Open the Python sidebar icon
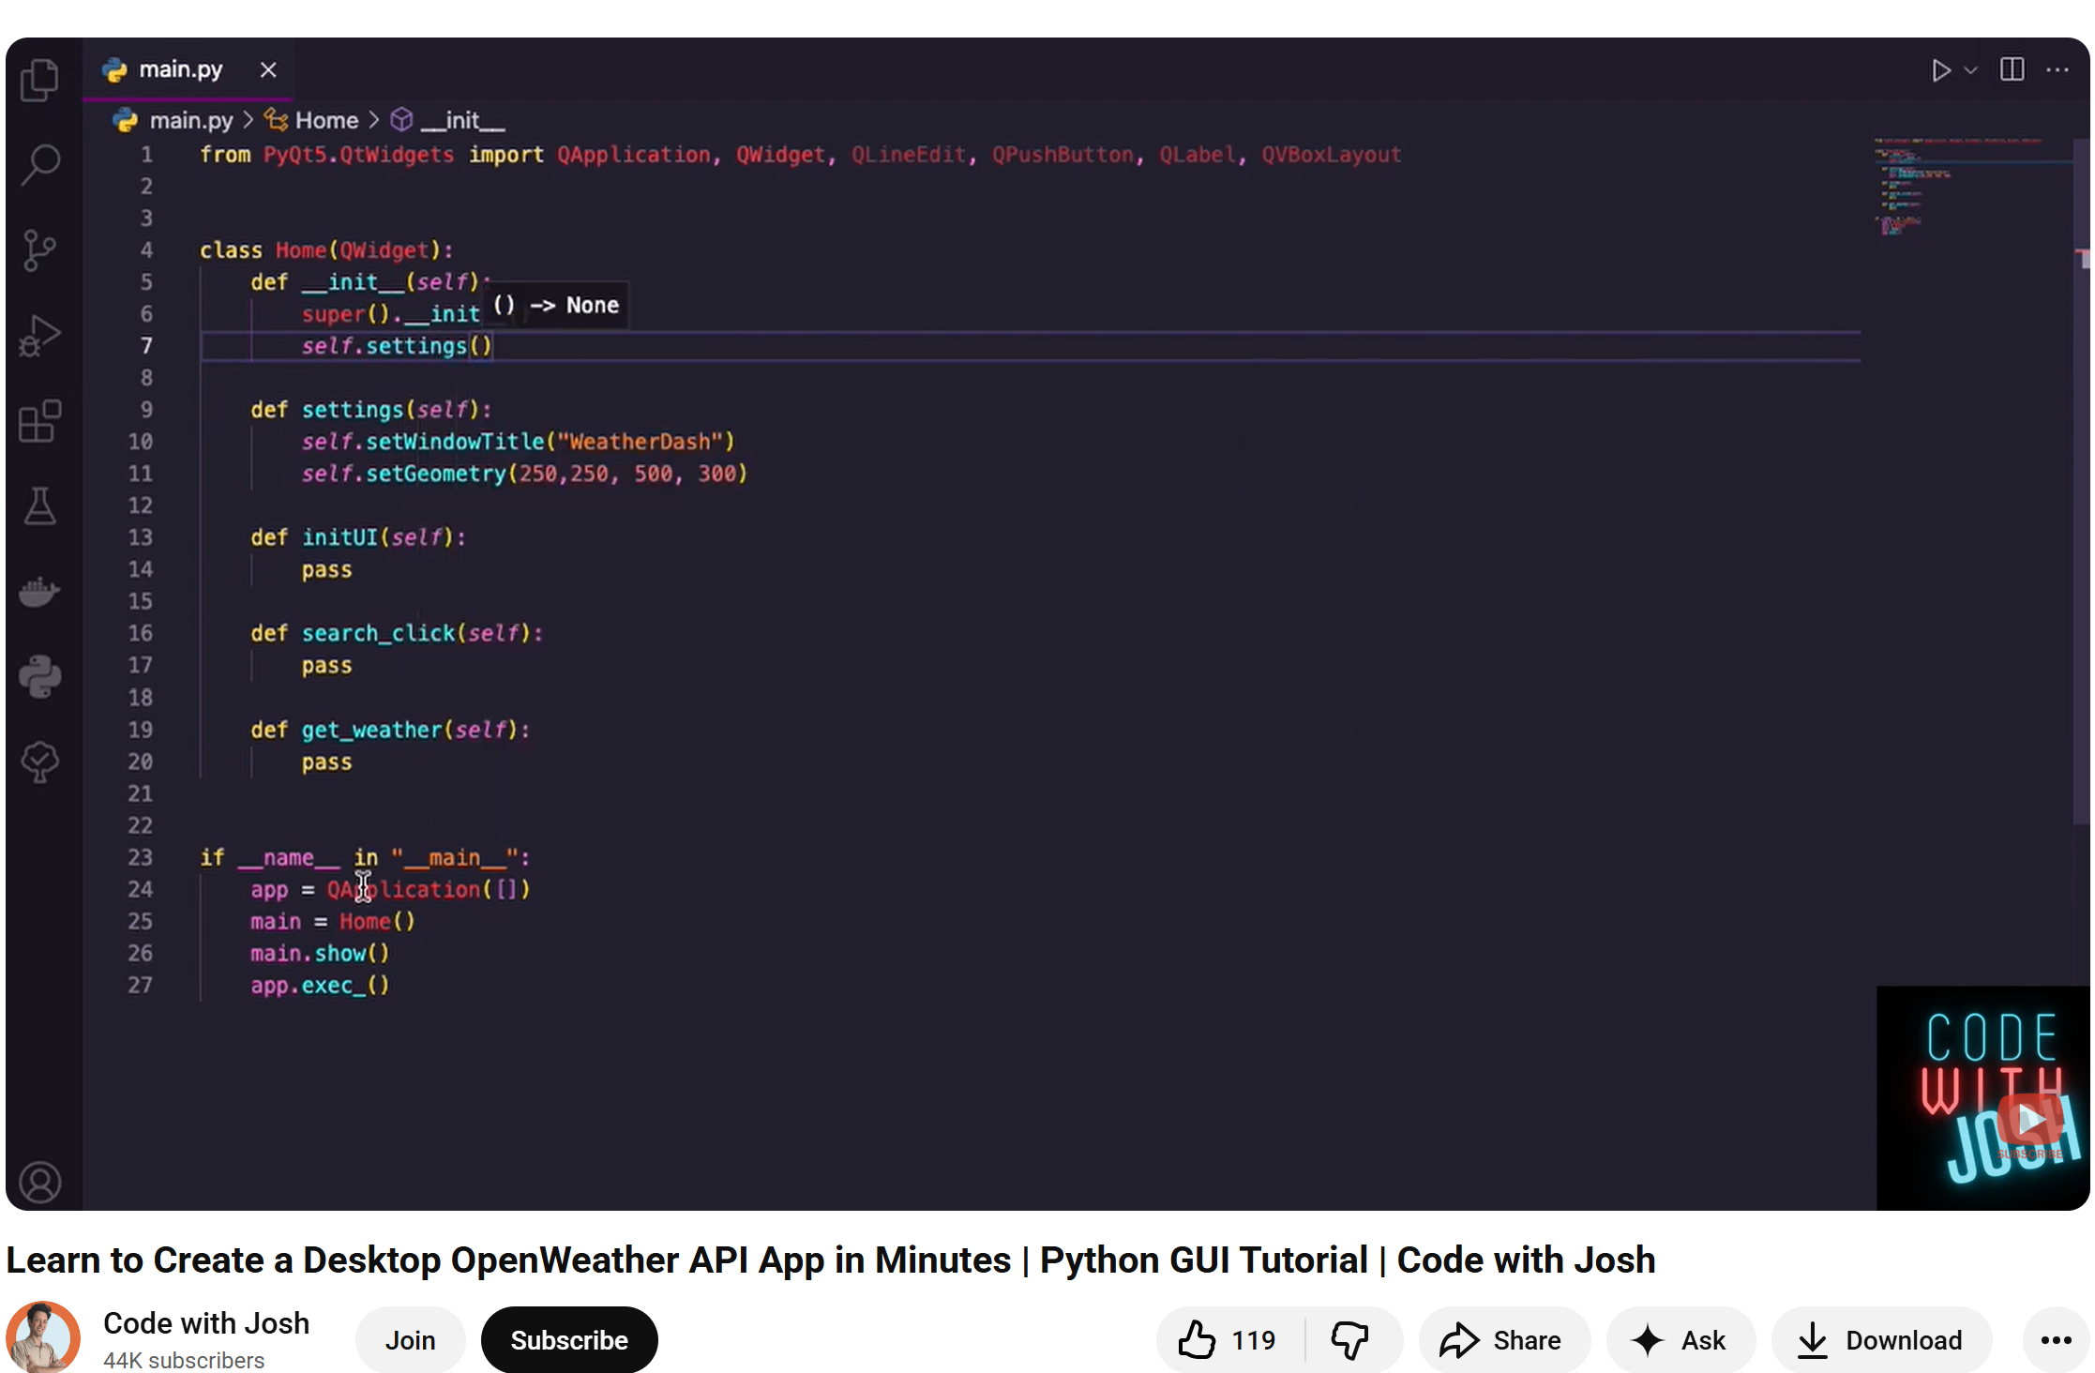This screenshot has width=2095, height=1373. click(x=40, y=675)
